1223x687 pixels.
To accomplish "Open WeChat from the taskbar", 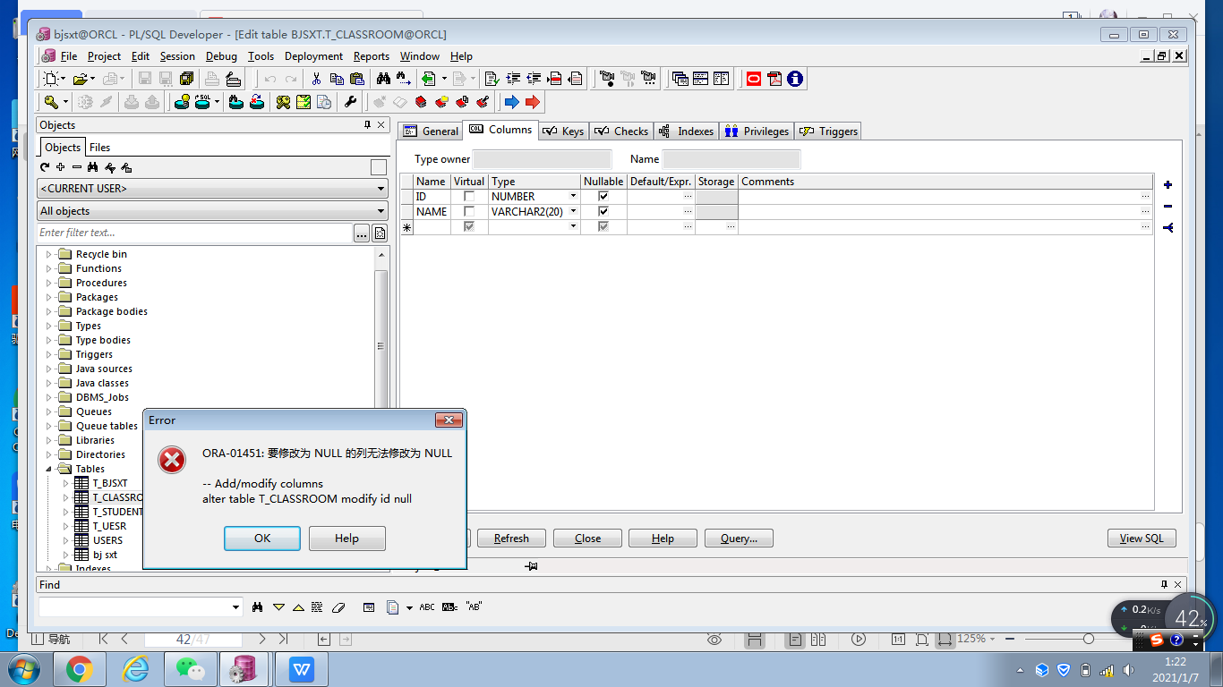I will 190,669.
